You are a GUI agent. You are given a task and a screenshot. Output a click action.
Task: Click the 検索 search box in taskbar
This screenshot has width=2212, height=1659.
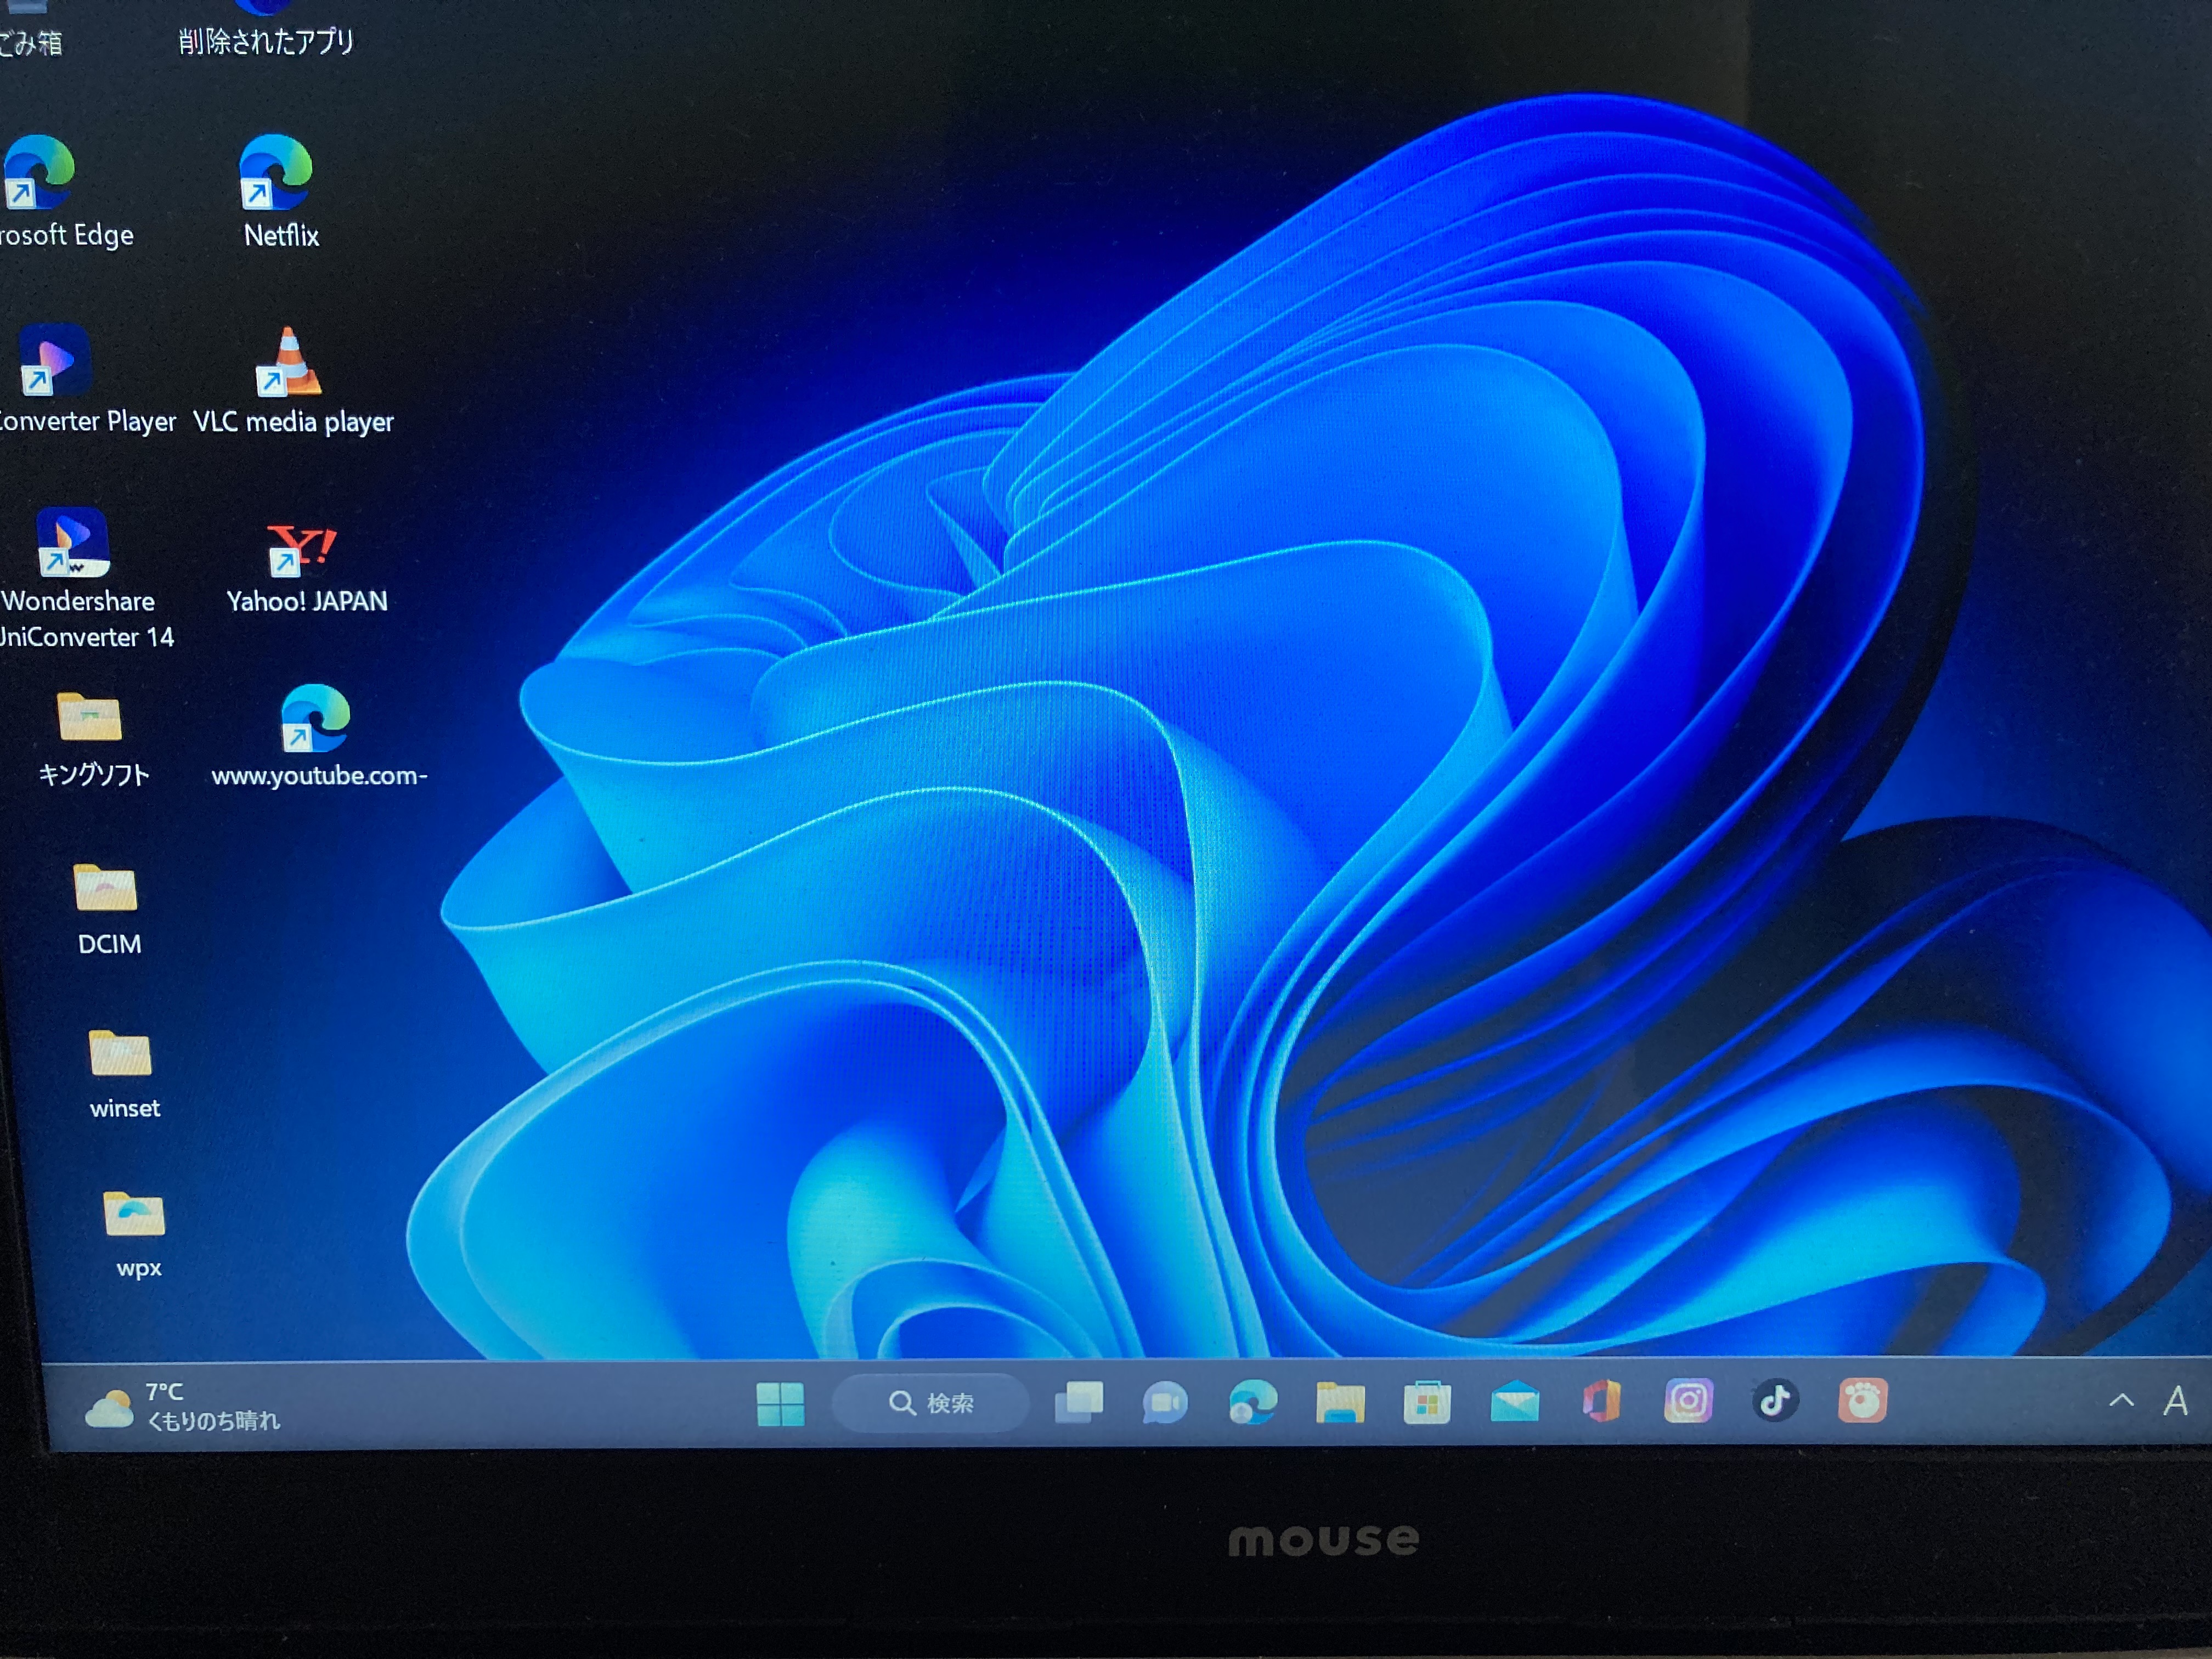pos(930,1403)
